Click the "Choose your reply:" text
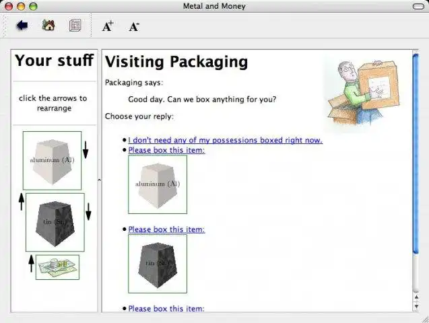This screenshot has width=429, height=323. (x=139, y=116)
